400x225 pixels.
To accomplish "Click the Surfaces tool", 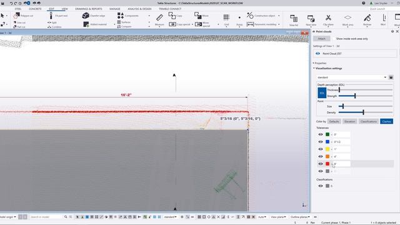I will click(124, 22).
